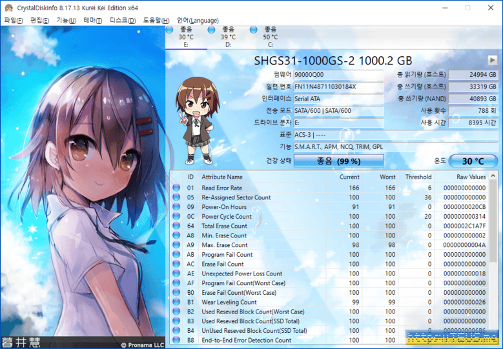Open the 편집(E) menu
Image resolution: width=503 pixels, height=349 pixels.
39,21
